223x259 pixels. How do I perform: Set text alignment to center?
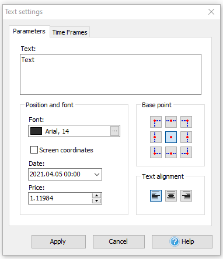171,196
